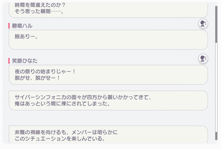The width and height of the screenshot is (221, 149).
Task: Select the speaker name 碧唱ハル
Action: (x=22, y=26)
